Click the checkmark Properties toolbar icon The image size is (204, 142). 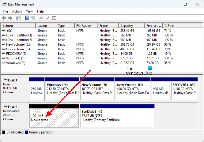point(48,18)
